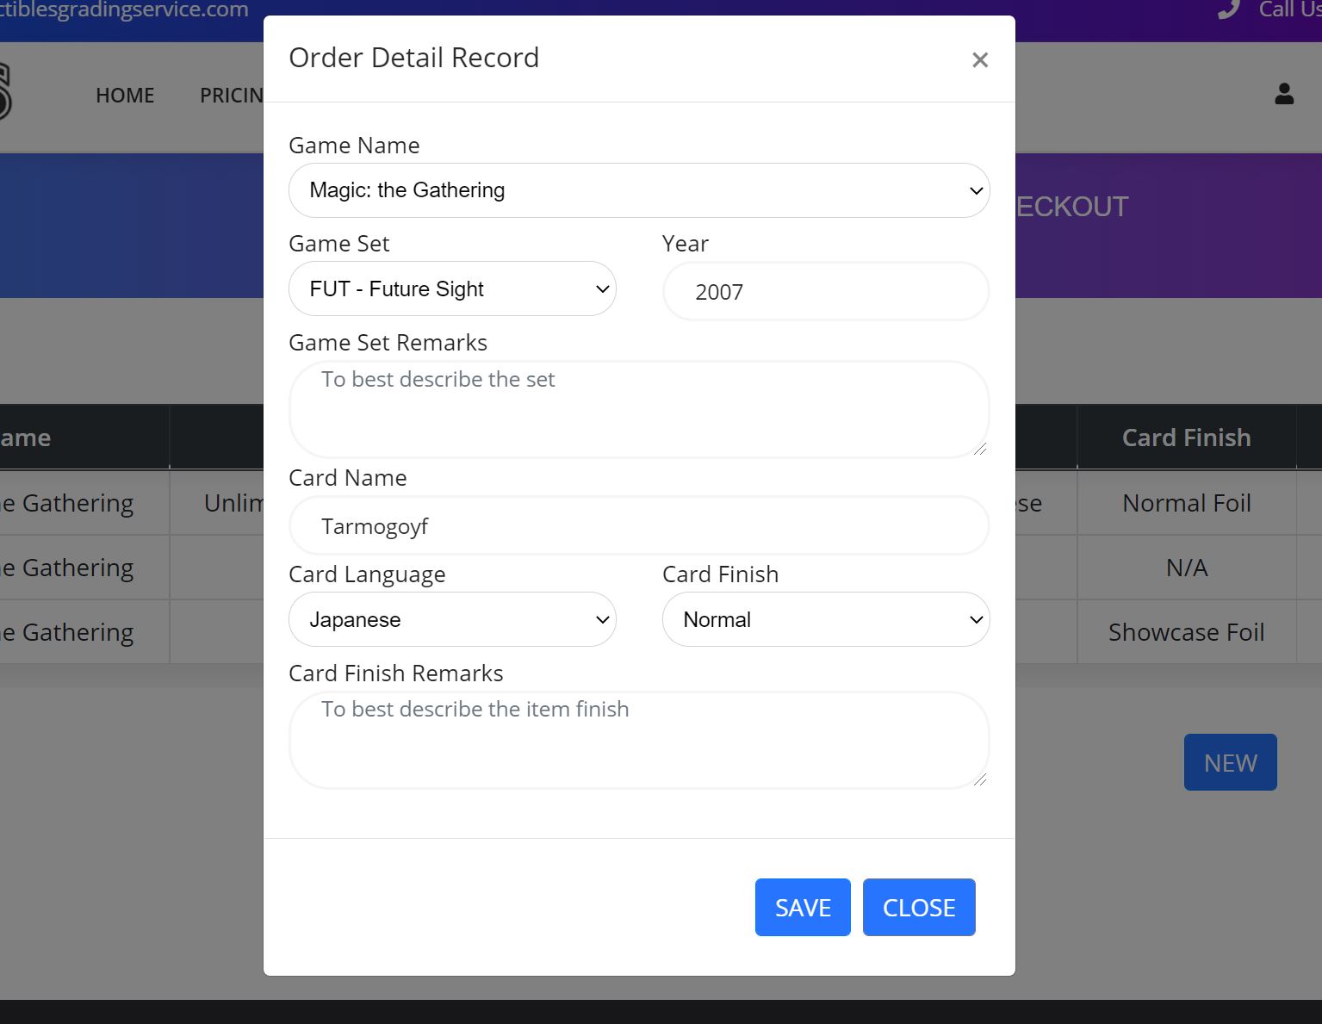Click the N/A table cell
The image size is (1322, 1024).
tap(1186, 568)
